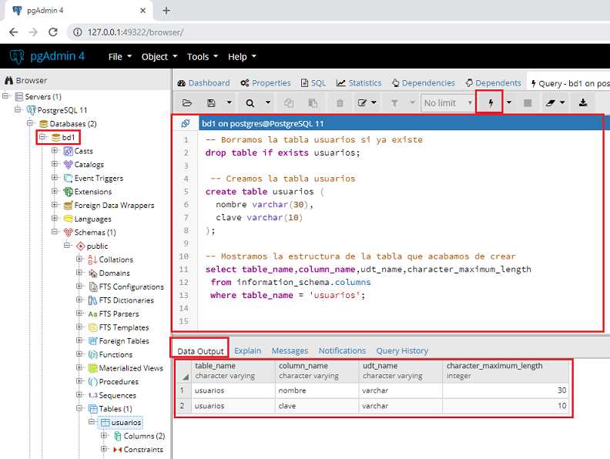The width and height of the screenshot is (610, 459).
Task: Click the Clear eraser icon
Action: pos(550,103)
